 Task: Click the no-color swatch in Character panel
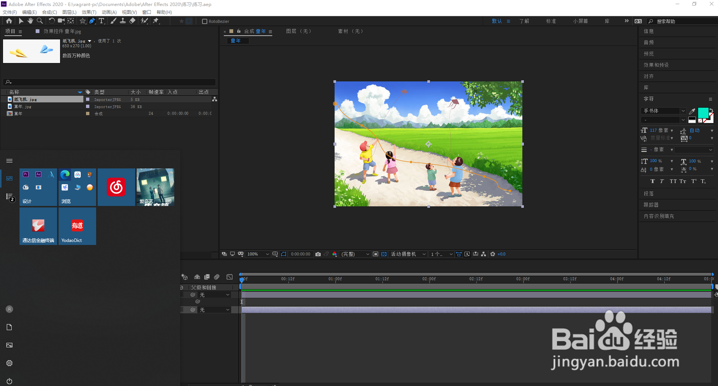point(700,120)
